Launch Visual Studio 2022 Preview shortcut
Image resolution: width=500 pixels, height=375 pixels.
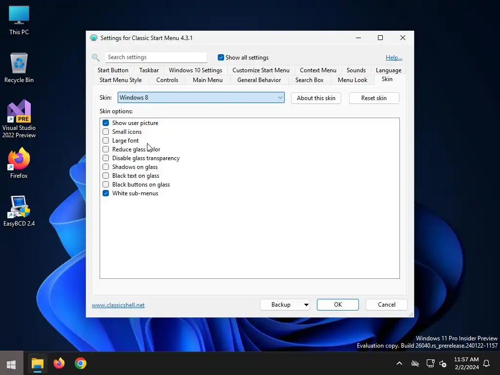[19, 119]
